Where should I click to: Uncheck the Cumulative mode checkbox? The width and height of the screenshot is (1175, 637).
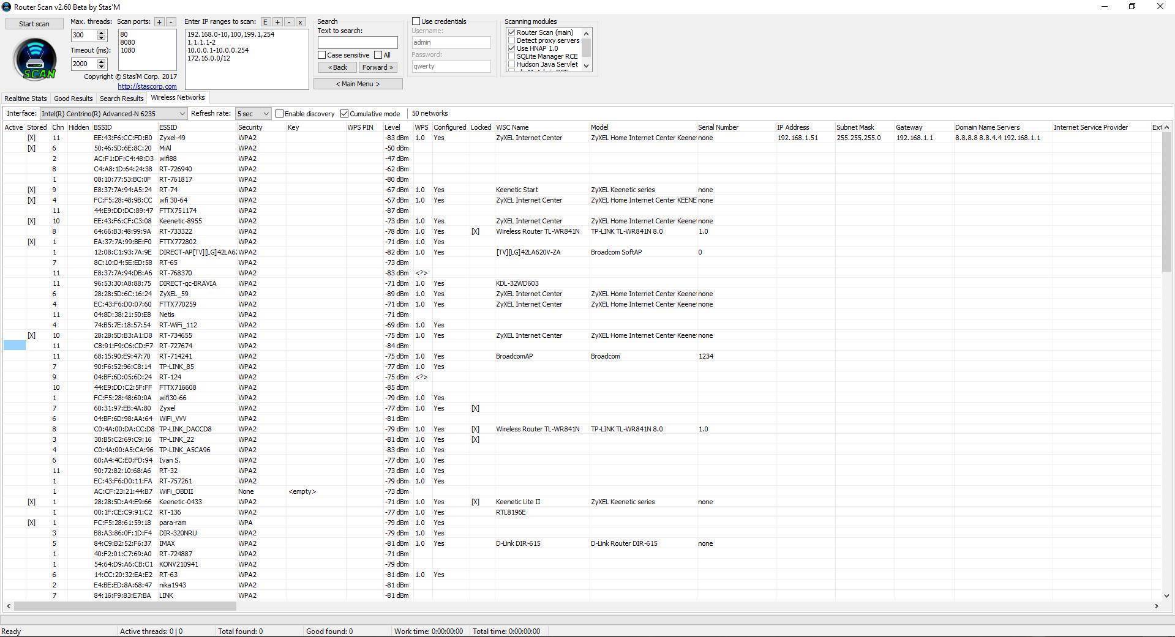[345, 114]
